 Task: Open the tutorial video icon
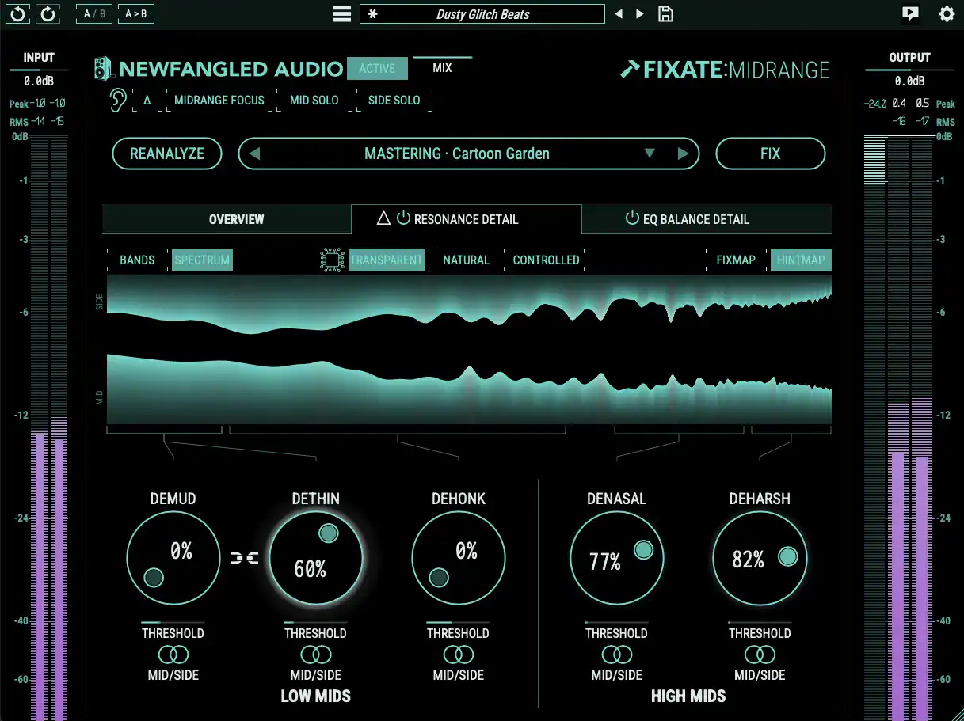point(911,13)
